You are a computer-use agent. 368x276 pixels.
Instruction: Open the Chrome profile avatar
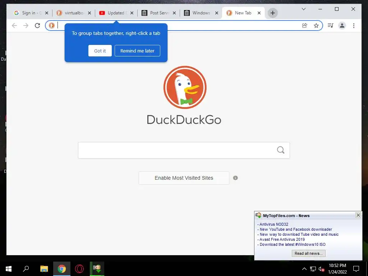point(342,26)
